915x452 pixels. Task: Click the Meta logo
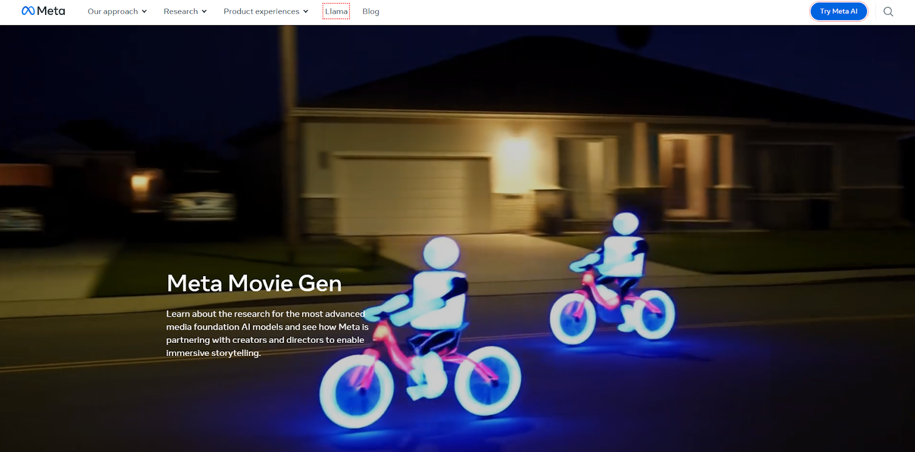(43, 11)
